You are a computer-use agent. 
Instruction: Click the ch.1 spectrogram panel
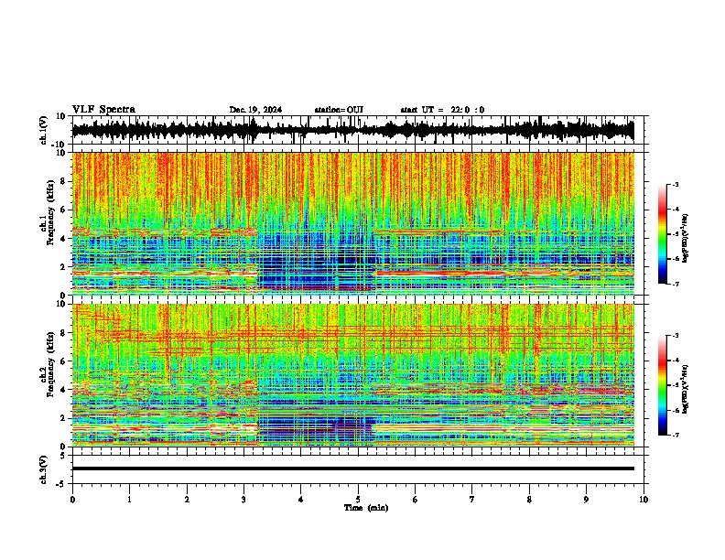tap(353, 223)
